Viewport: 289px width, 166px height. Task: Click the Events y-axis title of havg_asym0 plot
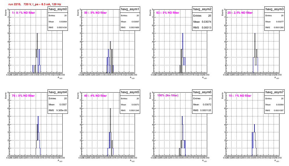click(x=6, y=12)
